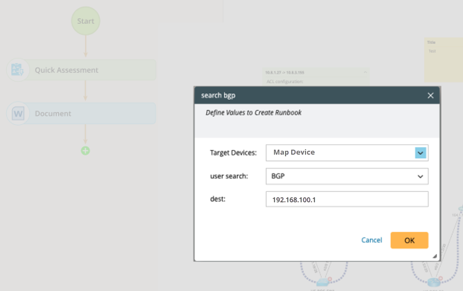This screenshot has height=291, width=463.
Task: Close the search bgp dialog
Action: [x=430, y=95]
